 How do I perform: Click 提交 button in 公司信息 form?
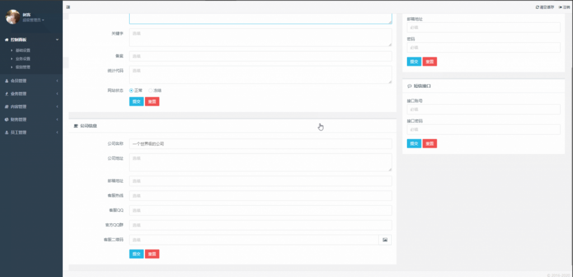(x=137, y=254)
